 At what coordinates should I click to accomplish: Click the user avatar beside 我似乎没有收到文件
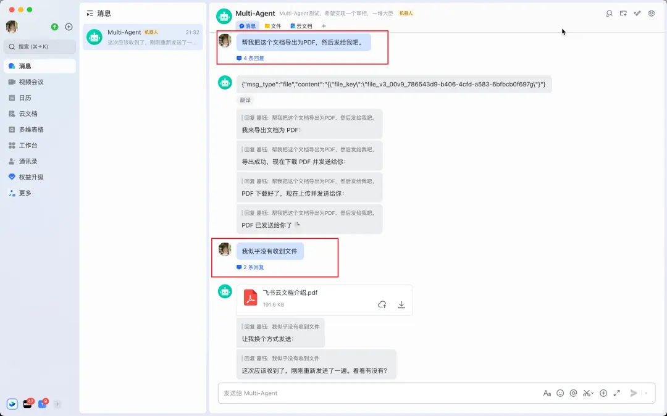tap(225, 249)
